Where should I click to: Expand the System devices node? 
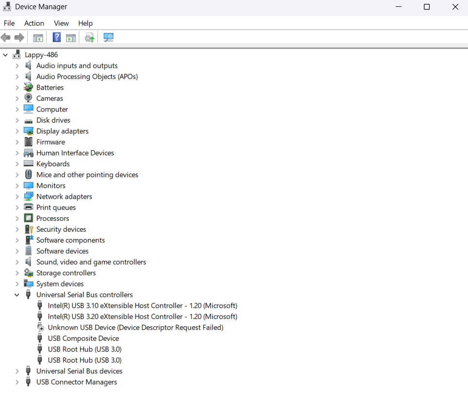(17, 284)
